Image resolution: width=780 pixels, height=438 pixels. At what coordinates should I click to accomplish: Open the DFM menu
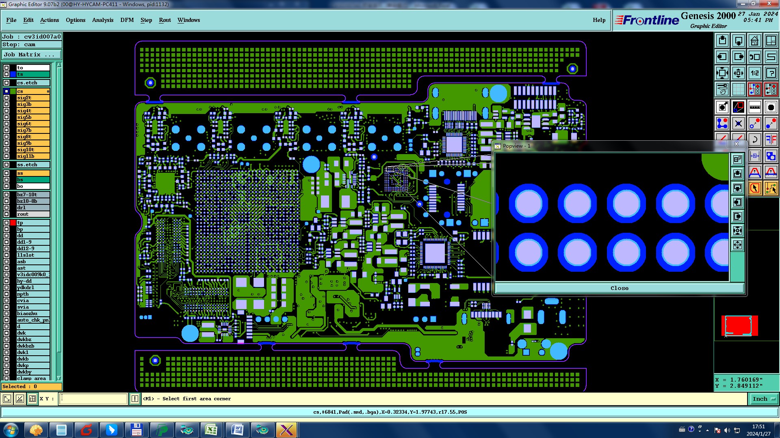[x=127, y=20]
